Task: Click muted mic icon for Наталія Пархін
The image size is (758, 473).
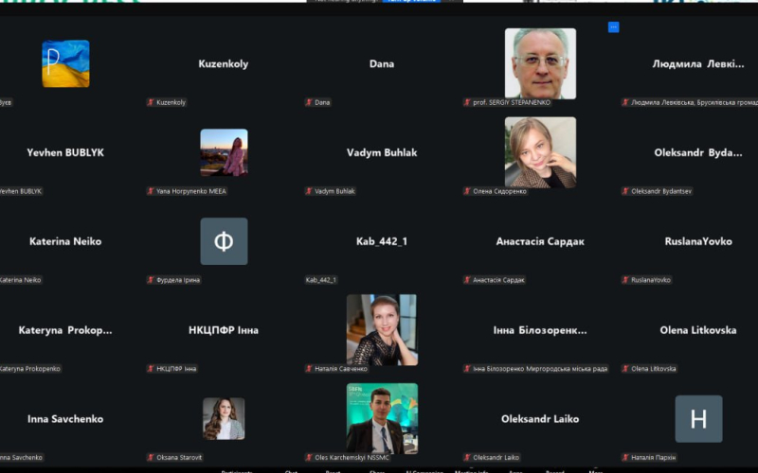Action: pos(625,458)
